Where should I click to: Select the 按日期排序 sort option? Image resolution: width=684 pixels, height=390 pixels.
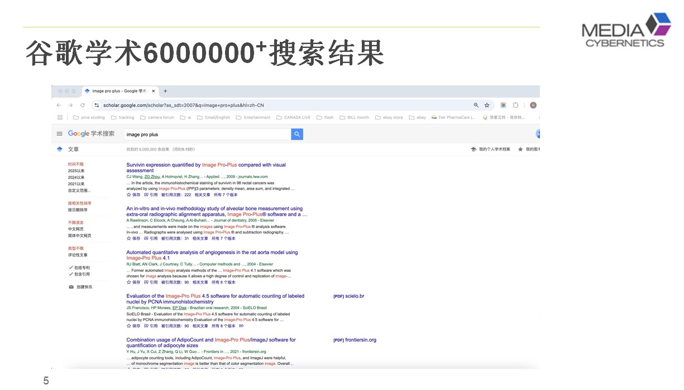[78, 210]
